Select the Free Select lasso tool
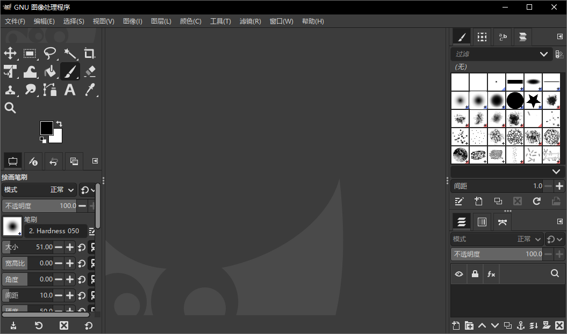 tap(50, 53)
